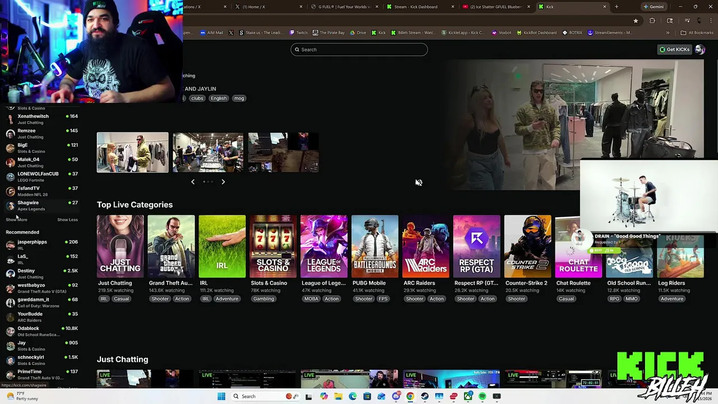Viewport: 718px width, 404px height.
Task: Open the PUBG Mobile category card
Action: pos(375,246)
